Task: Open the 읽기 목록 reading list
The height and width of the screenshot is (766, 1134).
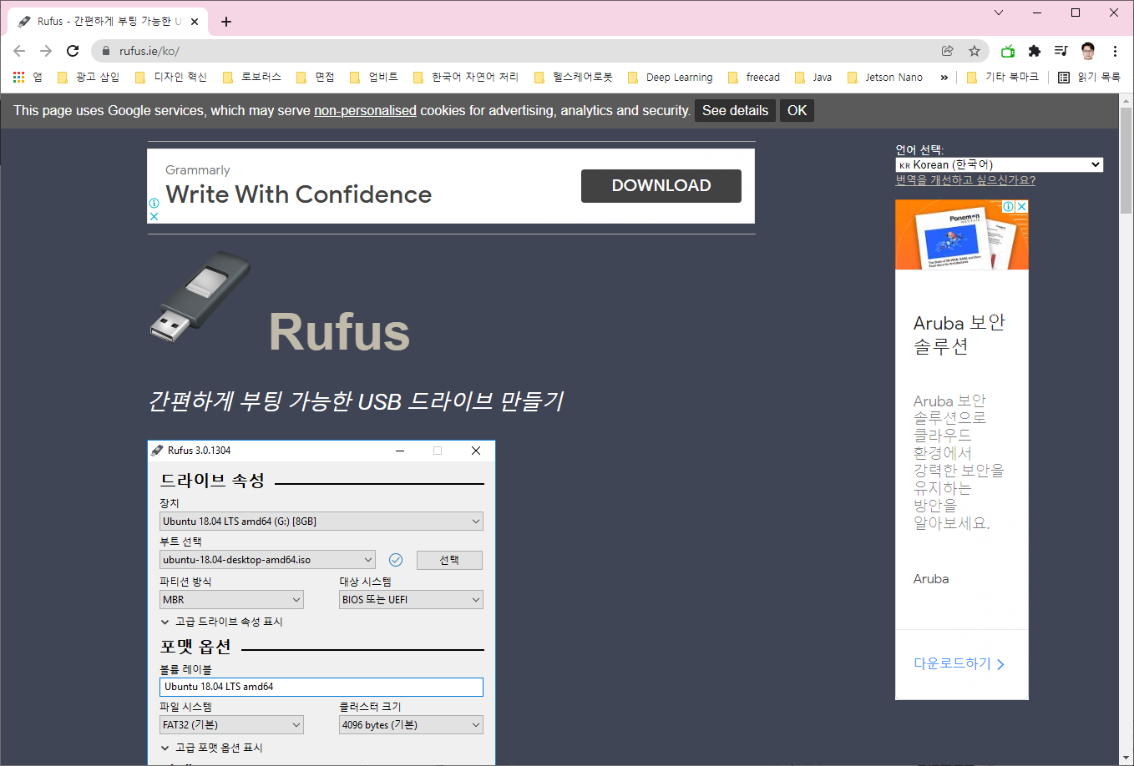Action: point(1090,77)
